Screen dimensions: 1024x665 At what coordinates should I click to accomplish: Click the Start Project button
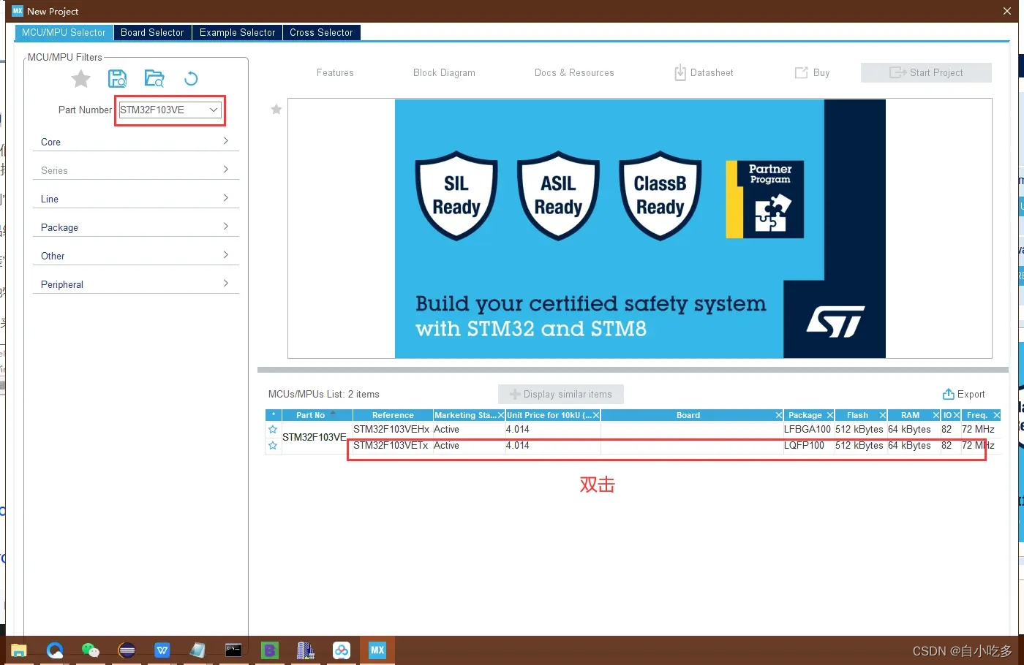(926, 72)
